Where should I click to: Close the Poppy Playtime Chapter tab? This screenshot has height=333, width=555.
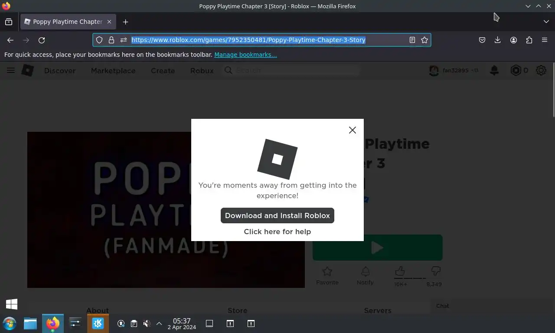coord(109,22)
